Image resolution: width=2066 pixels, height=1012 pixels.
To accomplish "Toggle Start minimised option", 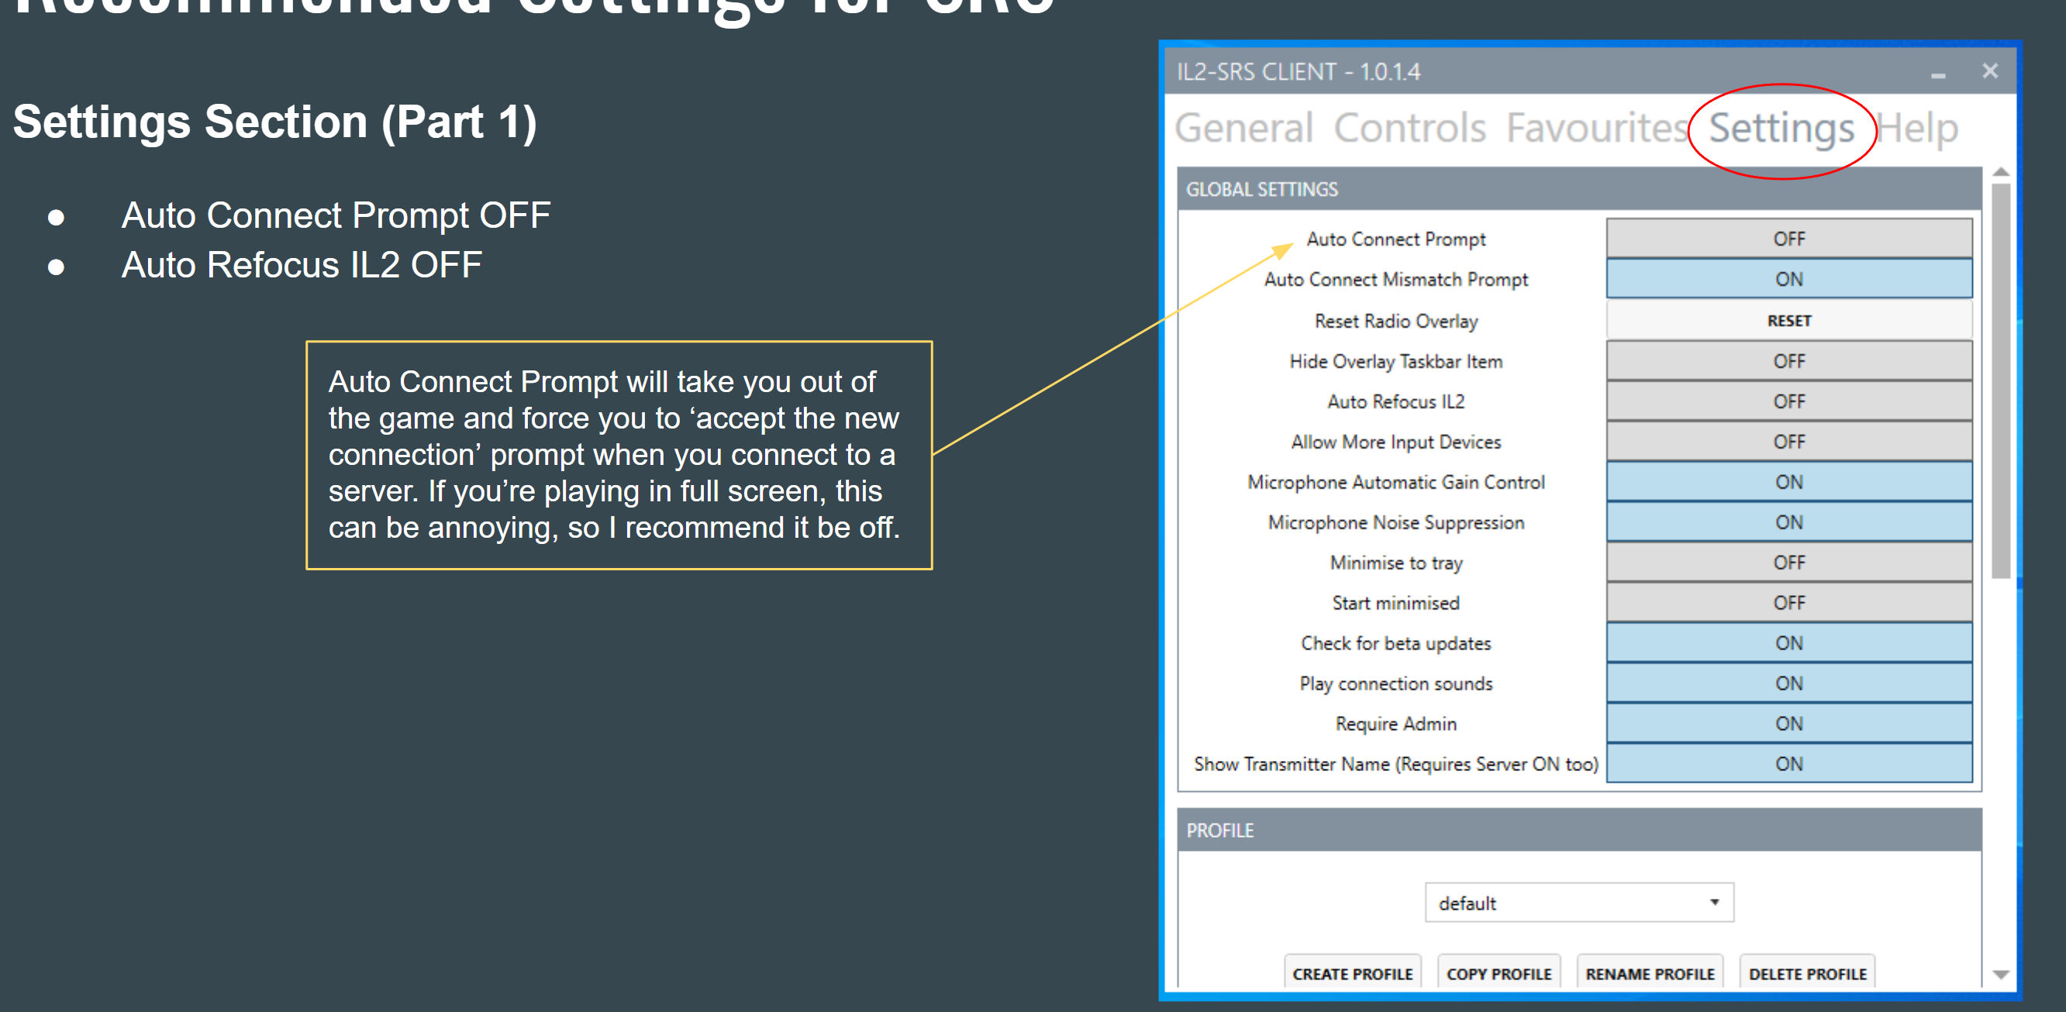I will click(1788, 603).
